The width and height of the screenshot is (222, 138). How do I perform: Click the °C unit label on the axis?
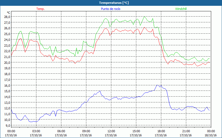tap(9, 13)
